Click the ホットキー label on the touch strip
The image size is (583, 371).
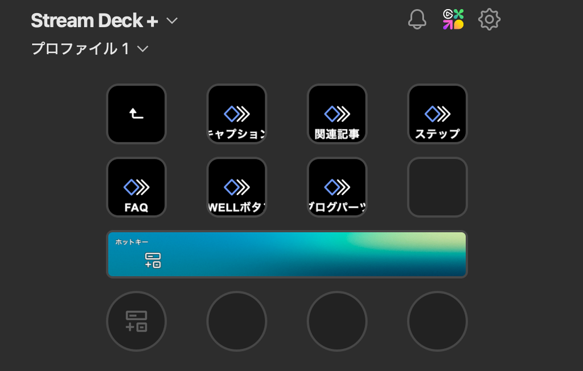coord(132,242)
